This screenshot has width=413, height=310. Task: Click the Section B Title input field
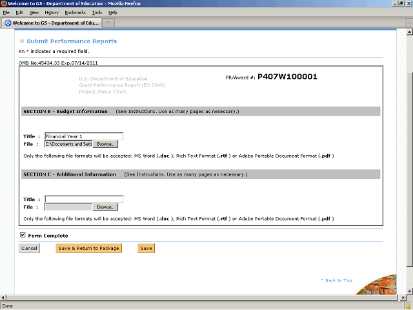coord(84,136)
